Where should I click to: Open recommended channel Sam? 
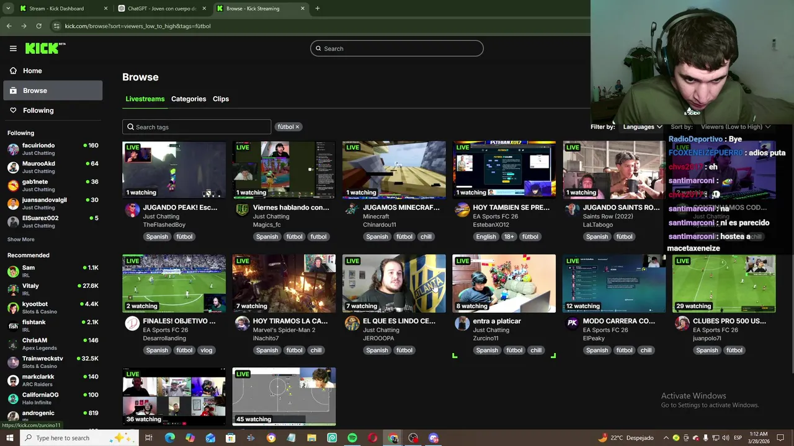point(53,271)
